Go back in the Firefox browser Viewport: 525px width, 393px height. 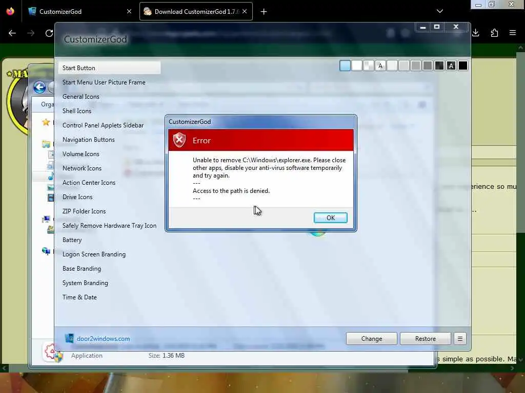12,33
